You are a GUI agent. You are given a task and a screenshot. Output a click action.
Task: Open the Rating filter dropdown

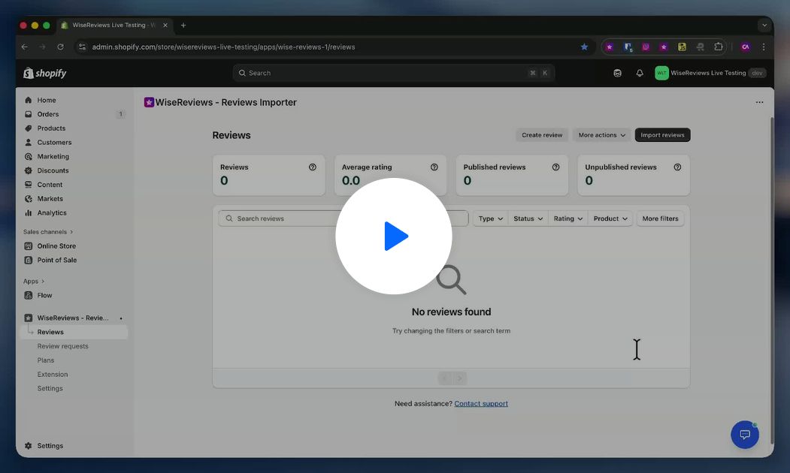pos(568,218)
